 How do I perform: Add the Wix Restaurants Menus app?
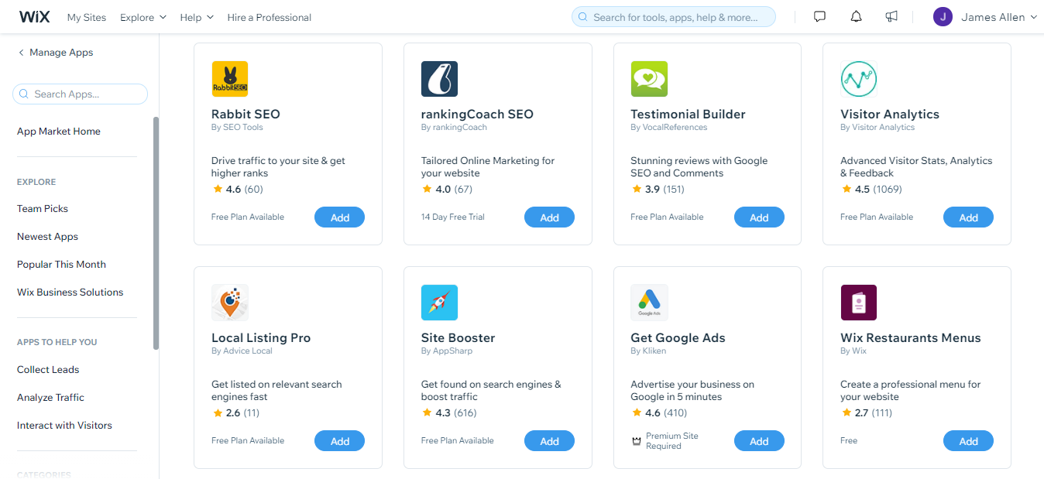[968, 441]
